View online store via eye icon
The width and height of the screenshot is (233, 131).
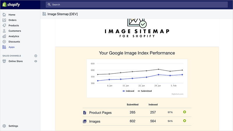click(36, 61)
